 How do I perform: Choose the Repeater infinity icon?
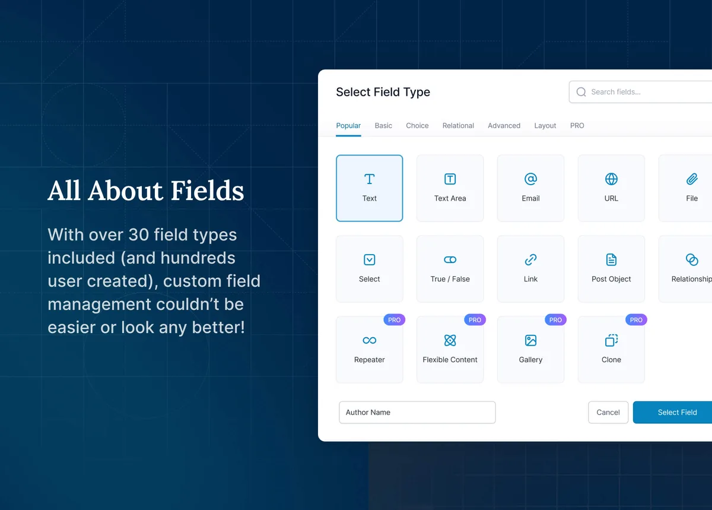click(369, 341)
